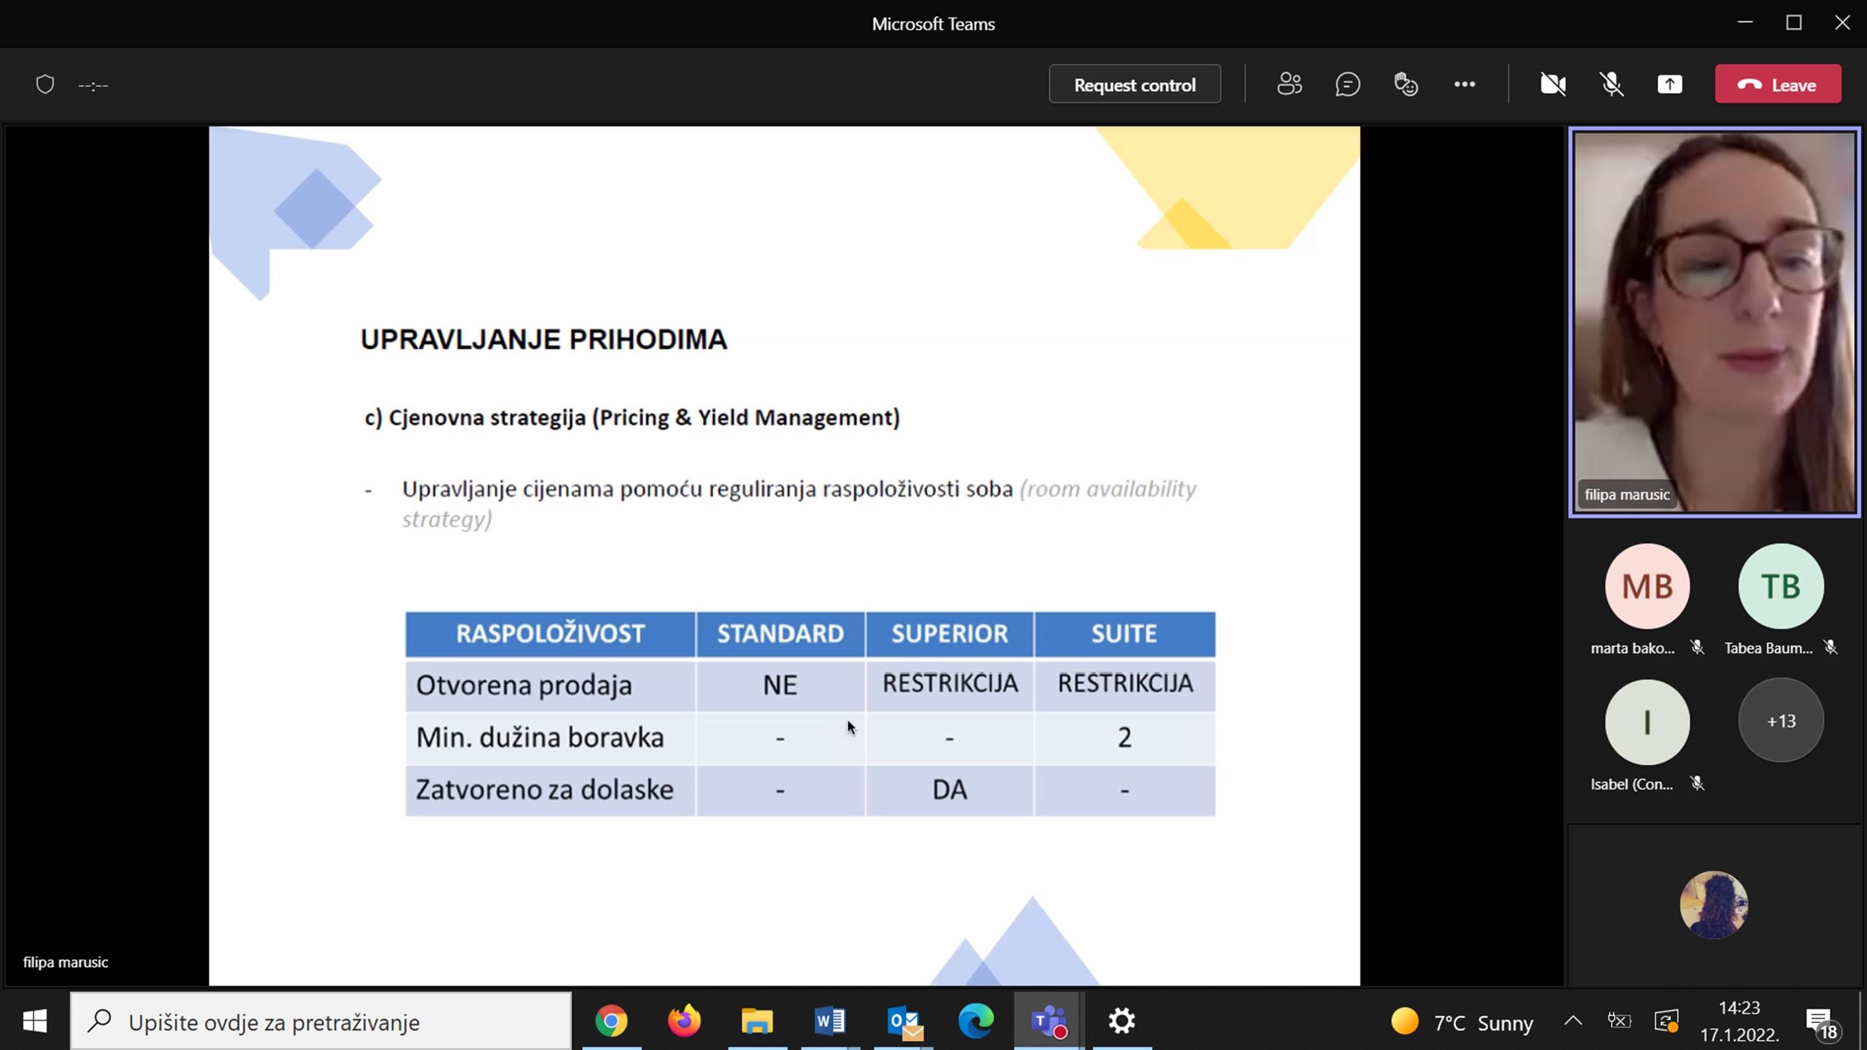Open the Share content tray icon
Image resolution: width=1867 pixels, height=1050 pixels.
tap(1670, 84)
